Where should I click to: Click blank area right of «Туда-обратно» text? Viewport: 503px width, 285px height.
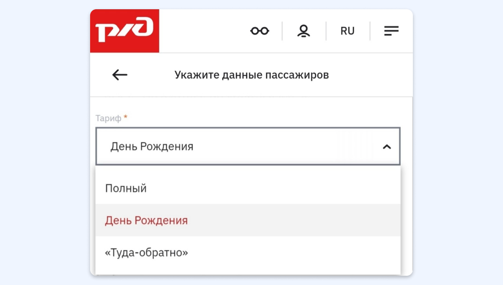coord(293,253)
